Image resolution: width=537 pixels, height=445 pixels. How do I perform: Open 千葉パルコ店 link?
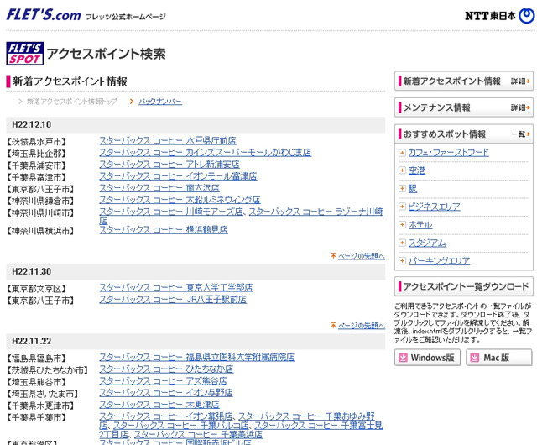(x=181, y=426)
